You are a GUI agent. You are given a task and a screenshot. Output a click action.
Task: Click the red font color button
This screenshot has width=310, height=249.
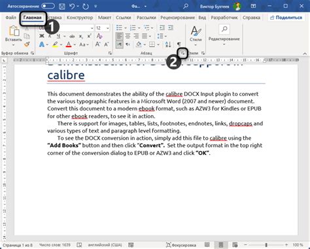pyautogui.click(x=69, y=44)
